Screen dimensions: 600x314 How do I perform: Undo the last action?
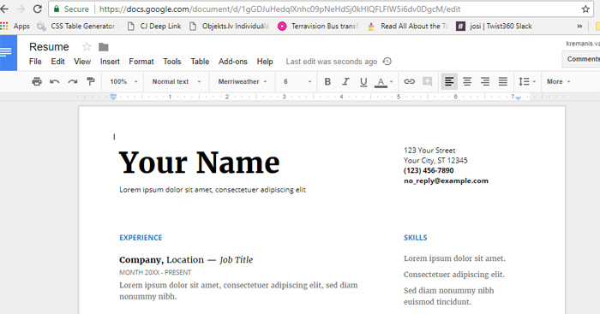pos(55,81)
